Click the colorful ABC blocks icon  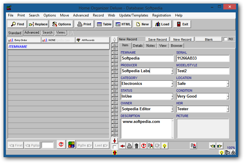pyautogui.click(x=72, y=144)
